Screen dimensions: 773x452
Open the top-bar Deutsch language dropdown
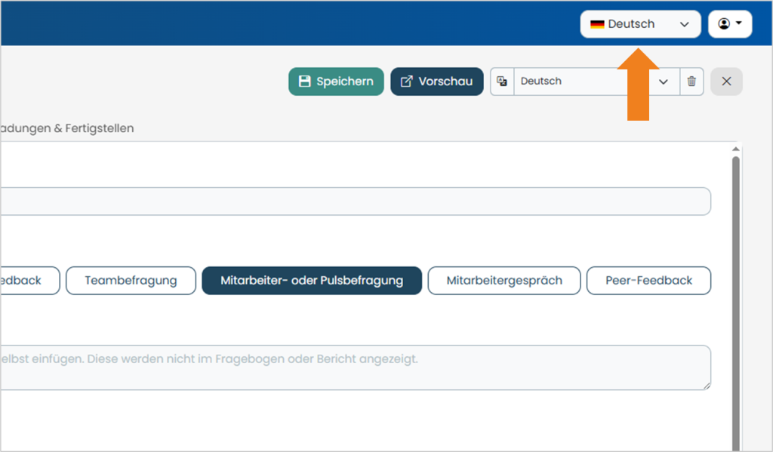pos(640,24)
